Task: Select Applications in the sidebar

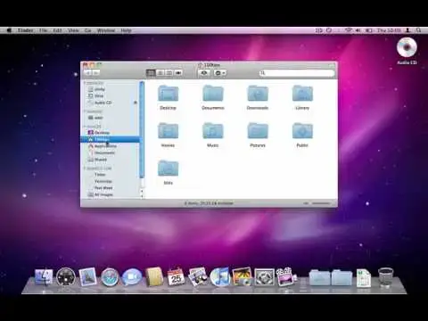Action: 110,146
